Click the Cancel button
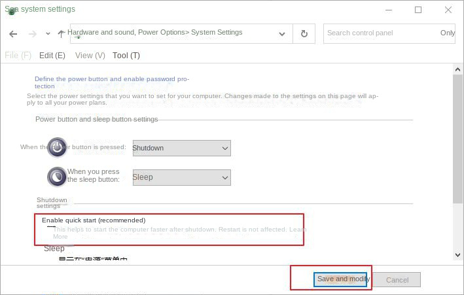Viewport: 464px width, 295px height. click(397, 280)
